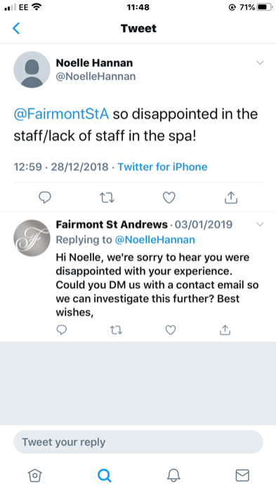The width and height of the screenshot is (276, 492).
Task: Retweet the Fairmont St Andrews reply
Action: pos(116,330)
